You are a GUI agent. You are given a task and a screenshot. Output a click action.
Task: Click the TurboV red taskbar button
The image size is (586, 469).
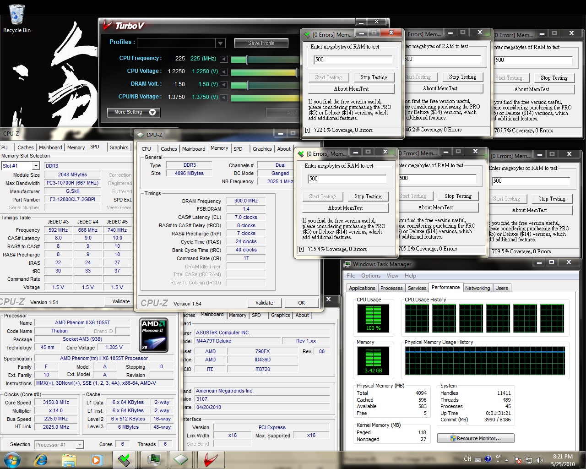click(210, 459)
